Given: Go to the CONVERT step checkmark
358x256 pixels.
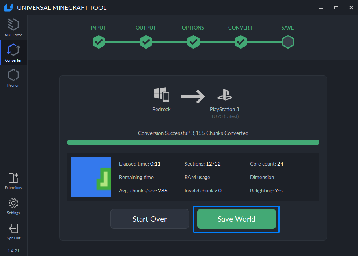Looking at the screenshot, I should point(241,42).
